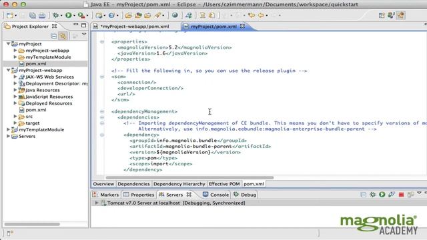The image size is (427, 240).
Task: Minimize the Project Explorer panel
Action: coord(75,25)
